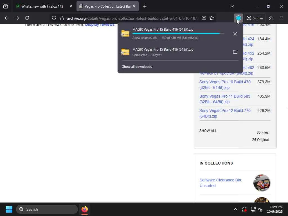Cancel the in-progress Vegas Pro 15 download

pyautogui.click(x=235, y=34)
